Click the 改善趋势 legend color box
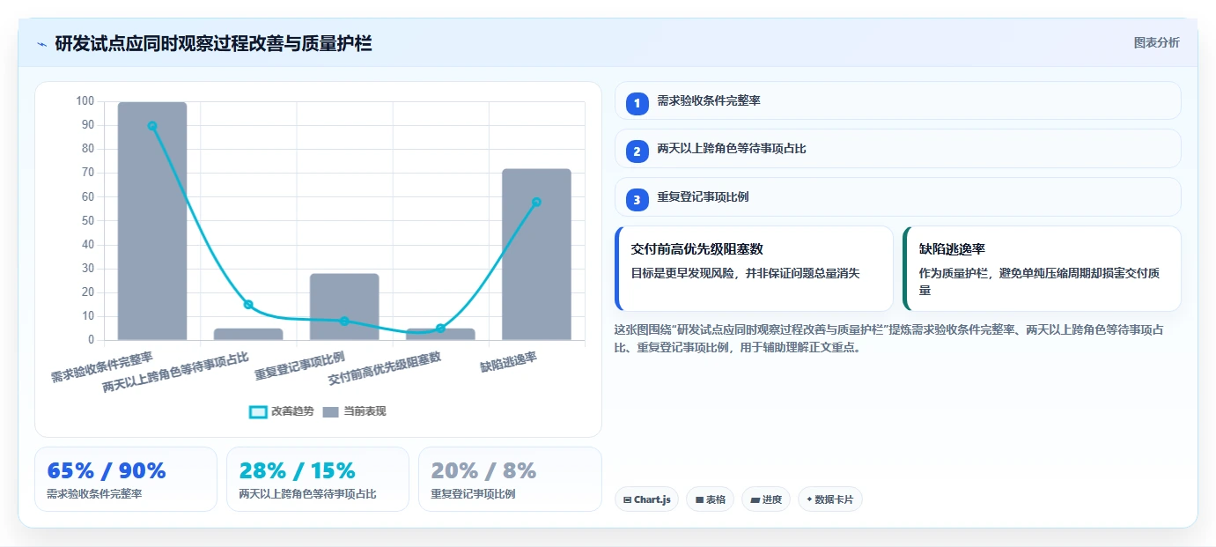 click(258, 411)
